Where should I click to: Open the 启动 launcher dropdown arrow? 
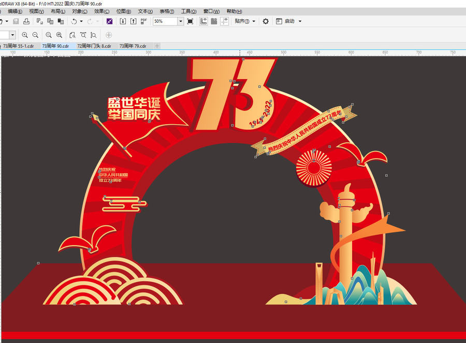[x=300, y=21]
